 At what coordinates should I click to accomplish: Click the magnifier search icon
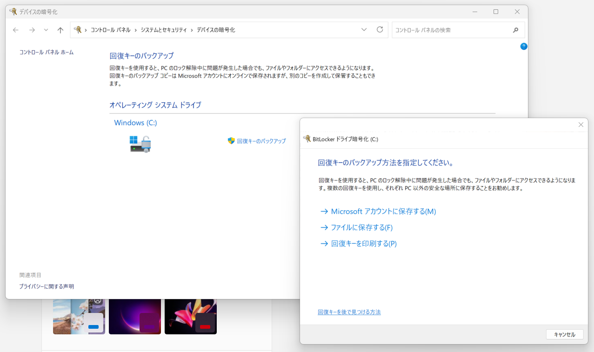[x=515, y=30]
